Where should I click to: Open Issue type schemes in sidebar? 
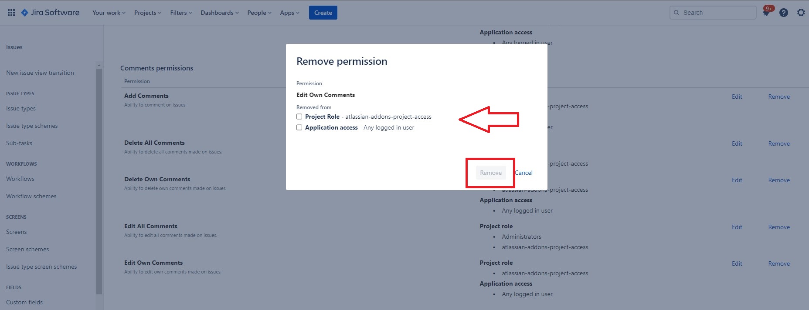(x=32, y=126)
